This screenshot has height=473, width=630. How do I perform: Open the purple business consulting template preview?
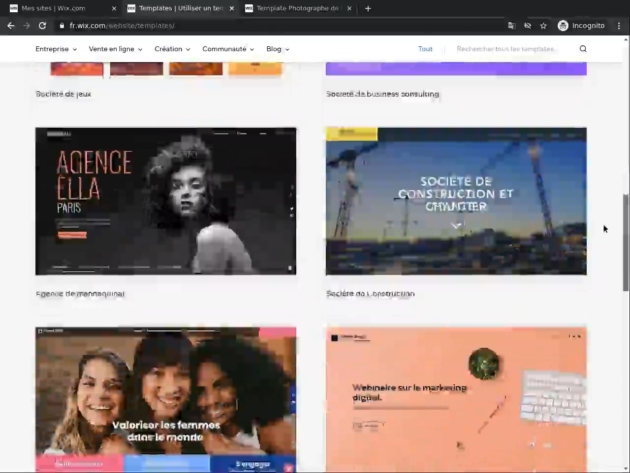pyautogui.click(x=456, y=68)
